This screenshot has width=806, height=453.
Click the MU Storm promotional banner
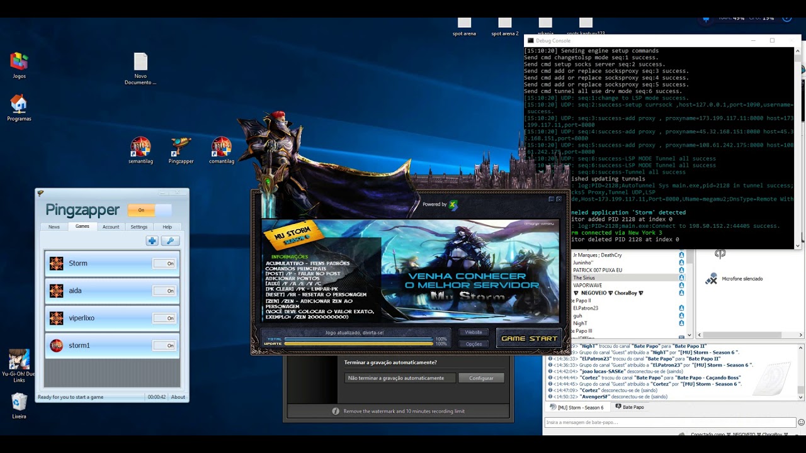coord(410,271)
